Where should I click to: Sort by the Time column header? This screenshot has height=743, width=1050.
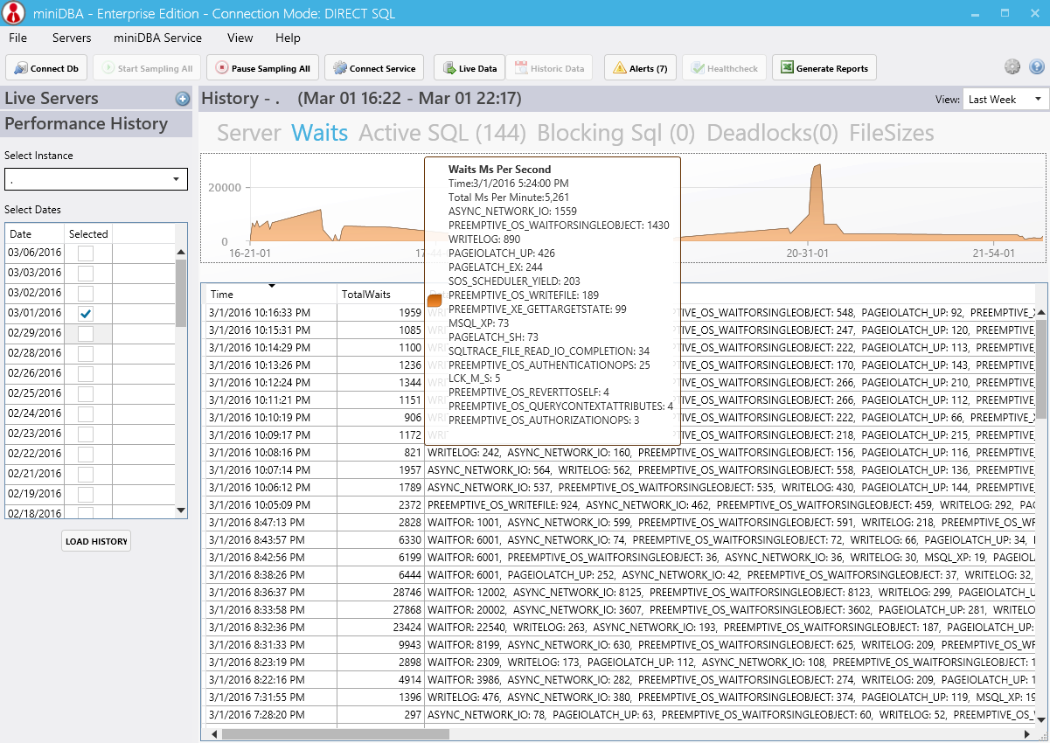click(272, 294)
